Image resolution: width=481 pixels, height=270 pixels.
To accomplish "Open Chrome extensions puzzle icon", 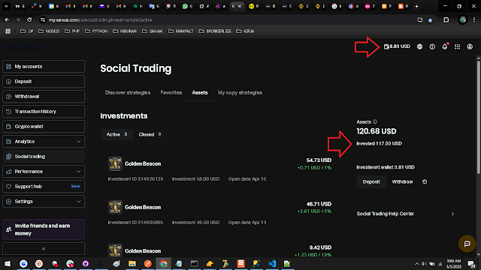I will point(446,20).
